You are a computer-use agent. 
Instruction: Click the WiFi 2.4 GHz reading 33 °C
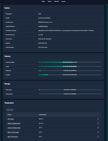pyautogui.click(x=40, y=132)
